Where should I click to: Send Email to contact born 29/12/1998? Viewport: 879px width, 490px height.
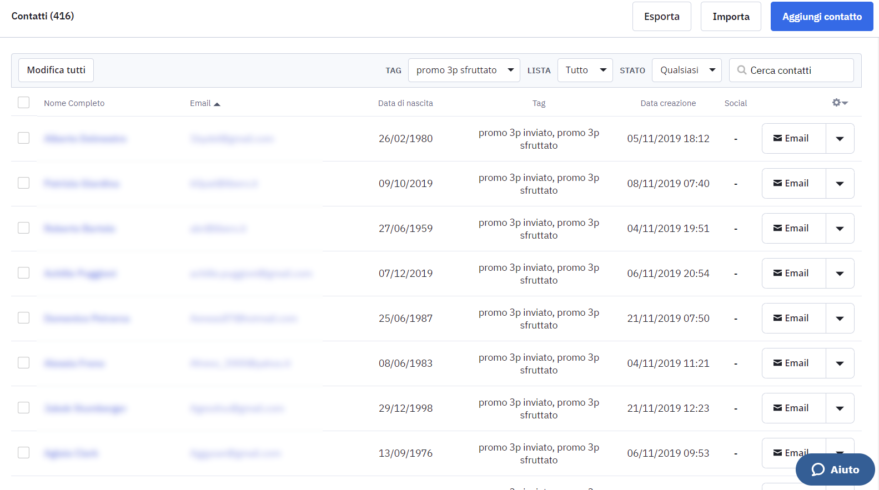point(794,408)
